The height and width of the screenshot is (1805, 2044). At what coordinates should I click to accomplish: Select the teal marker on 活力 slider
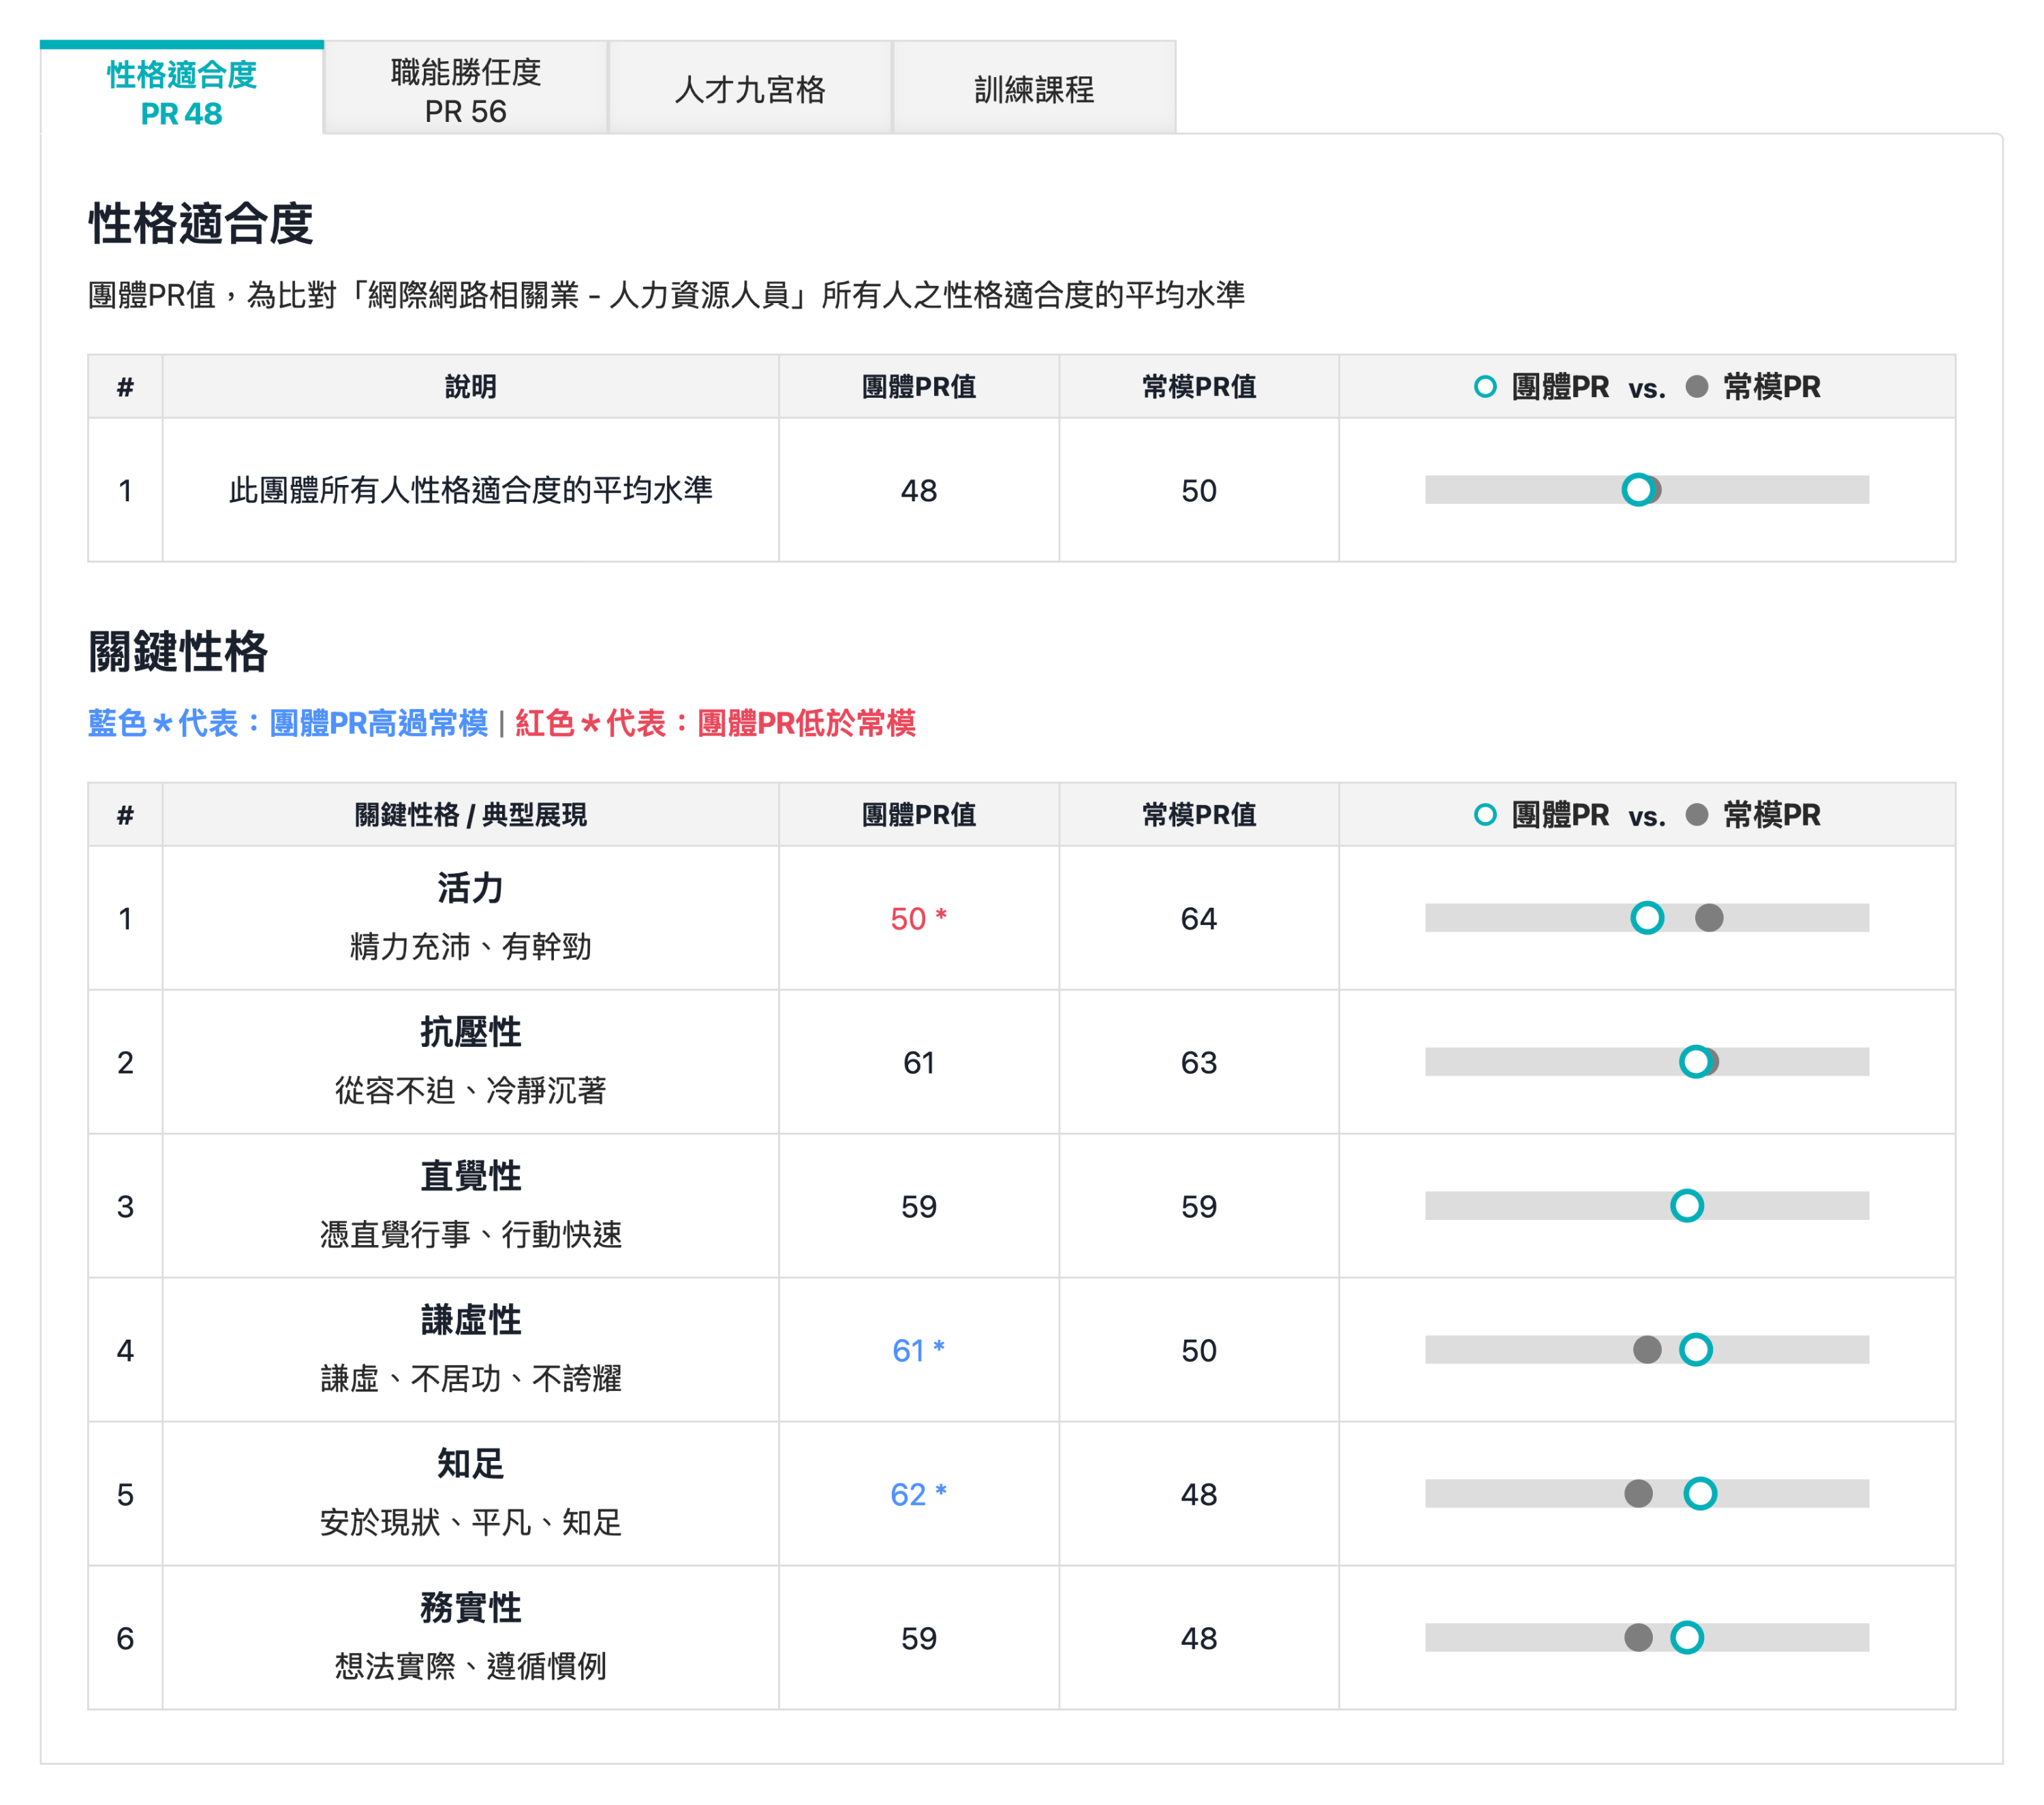1648,917
